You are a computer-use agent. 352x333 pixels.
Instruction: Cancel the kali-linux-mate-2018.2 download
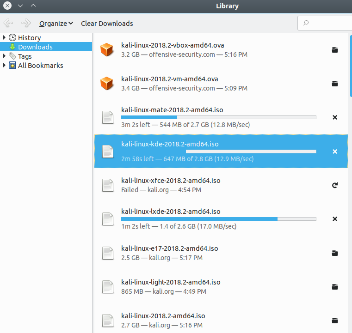click(335, 117)
